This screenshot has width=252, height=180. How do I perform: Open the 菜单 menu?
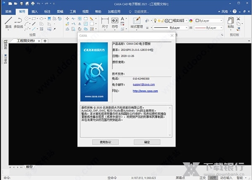(x=8, y=11)
